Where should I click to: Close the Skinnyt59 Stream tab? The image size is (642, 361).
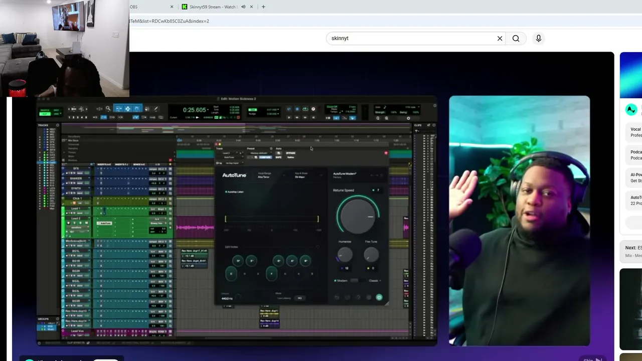(251, 7)
